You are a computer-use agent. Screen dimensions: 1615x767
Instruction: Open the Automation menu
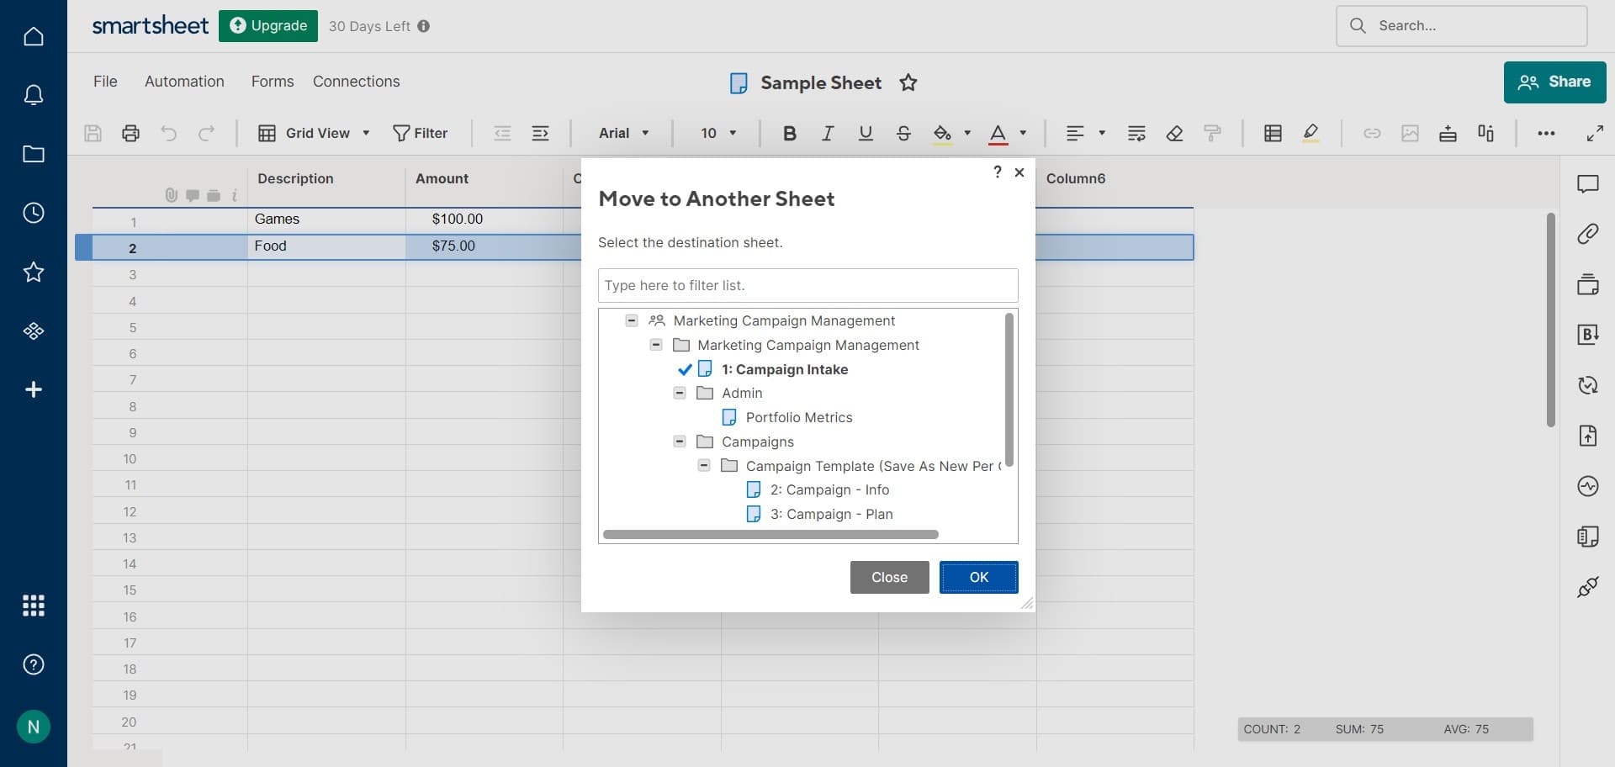pos(184,82)
